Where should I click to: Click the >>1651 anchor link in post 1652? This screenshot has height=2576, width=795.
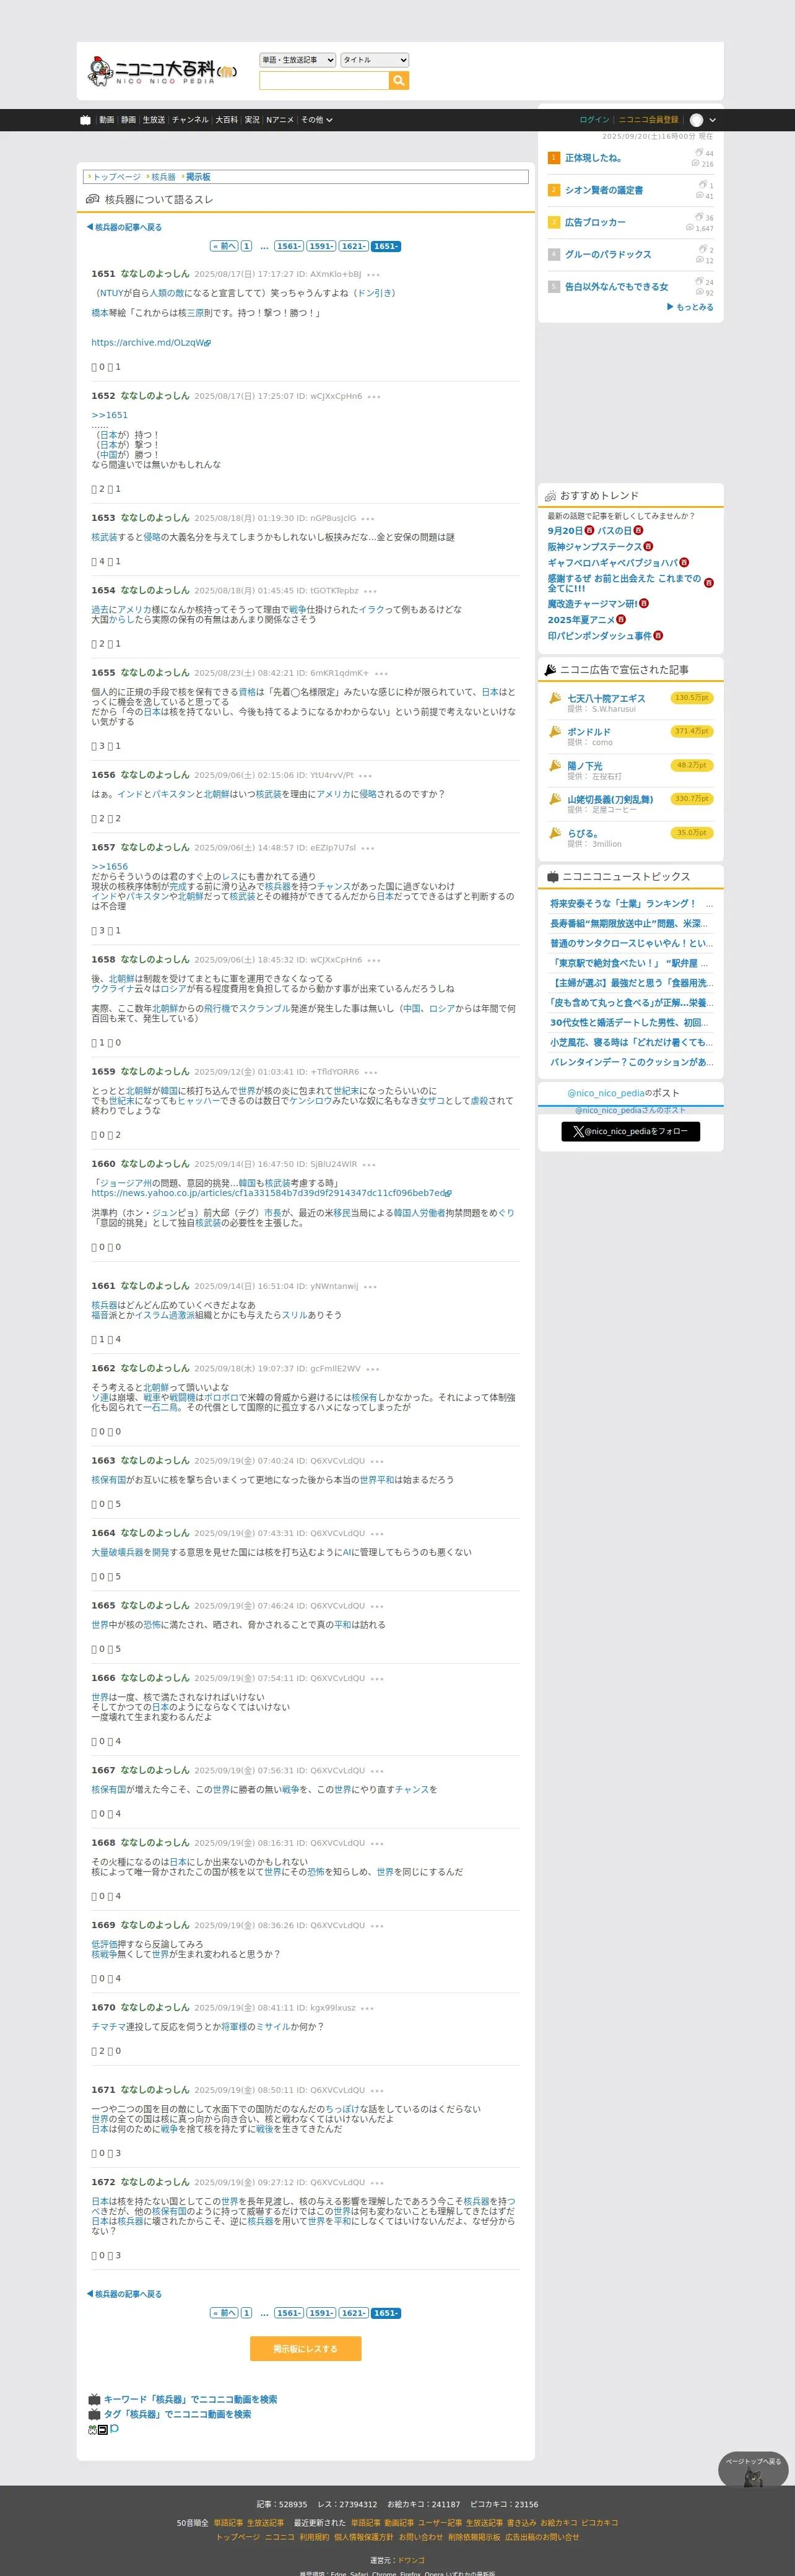(110, 415)
